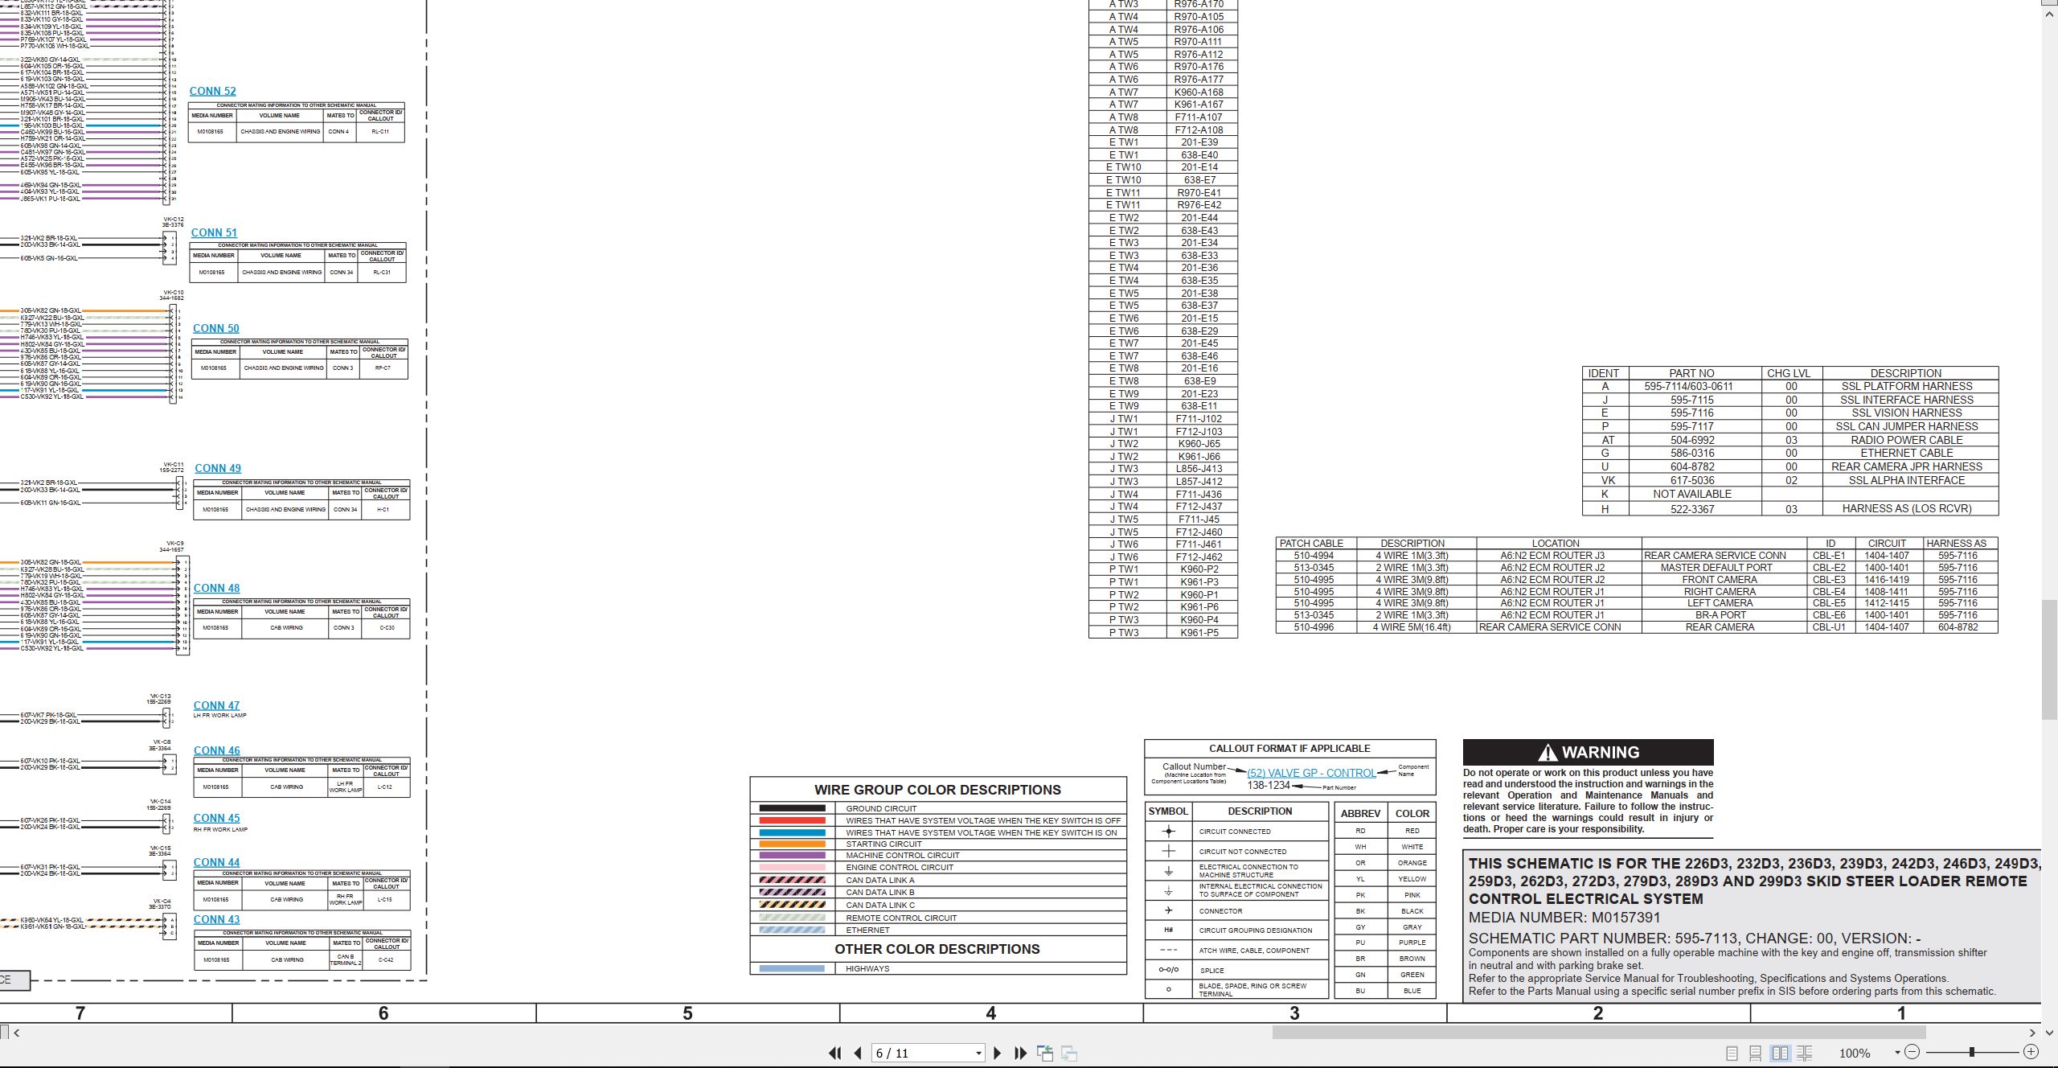Open the CONN 52 link
The image size is (2058, 1068).
[212, 92]
